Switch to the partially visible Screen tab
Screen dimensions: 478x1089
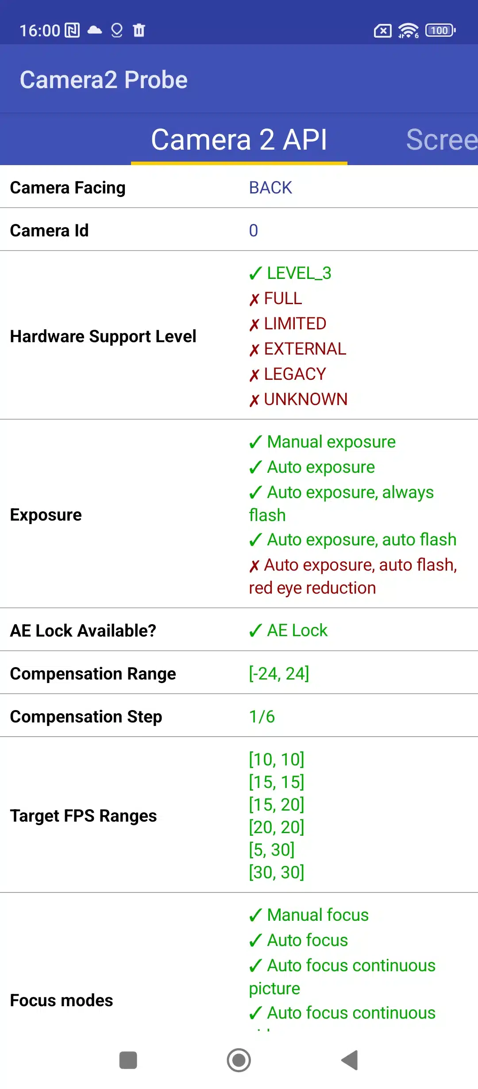[441, 140]
